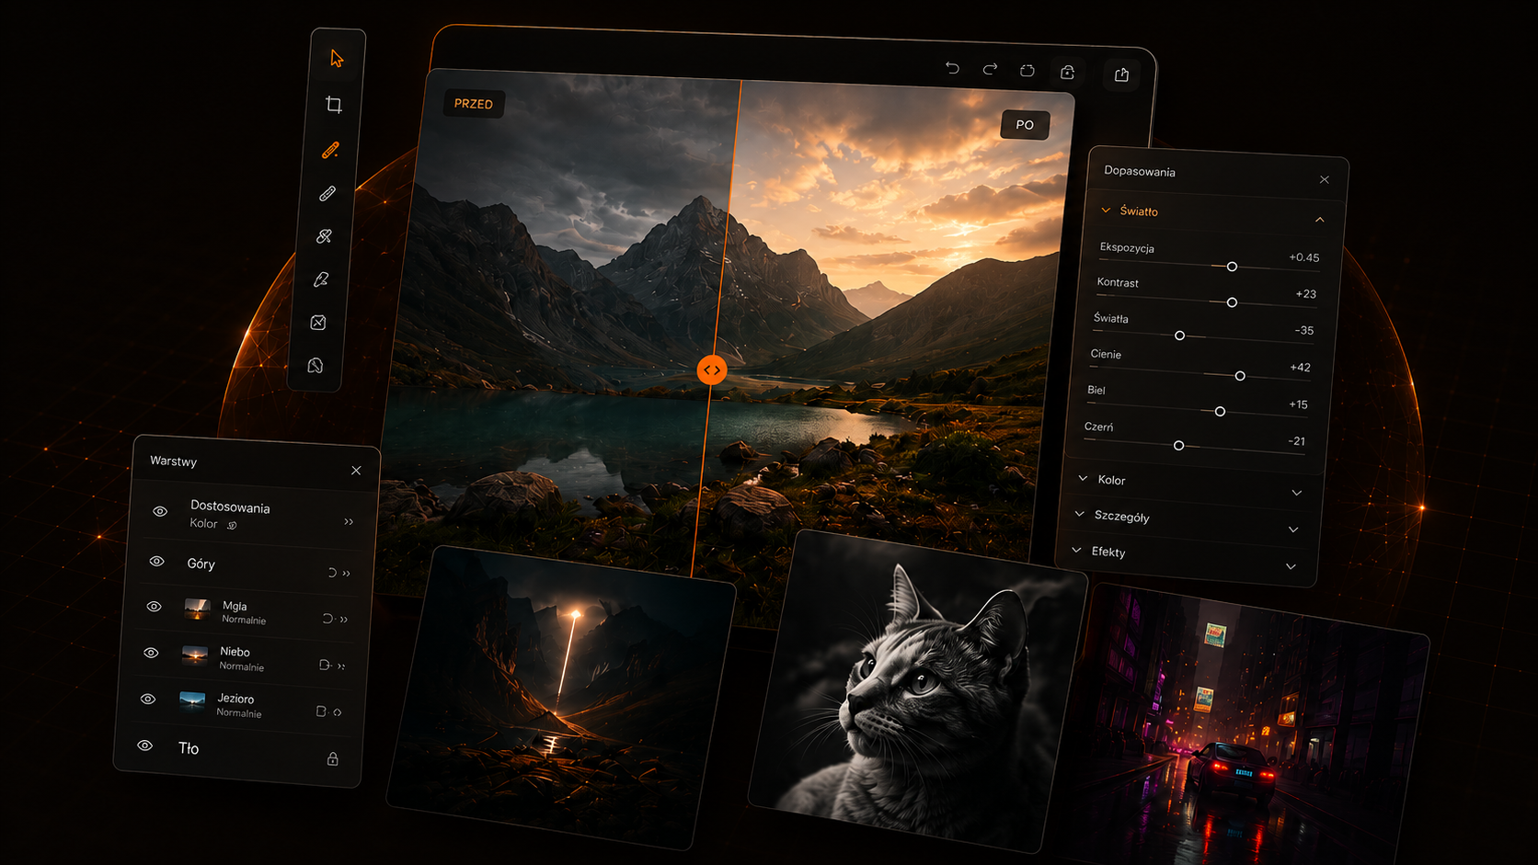Click the padlock icon in top bar
The width and height of the screenshot is (1538, 865).
pos(1067,72)
